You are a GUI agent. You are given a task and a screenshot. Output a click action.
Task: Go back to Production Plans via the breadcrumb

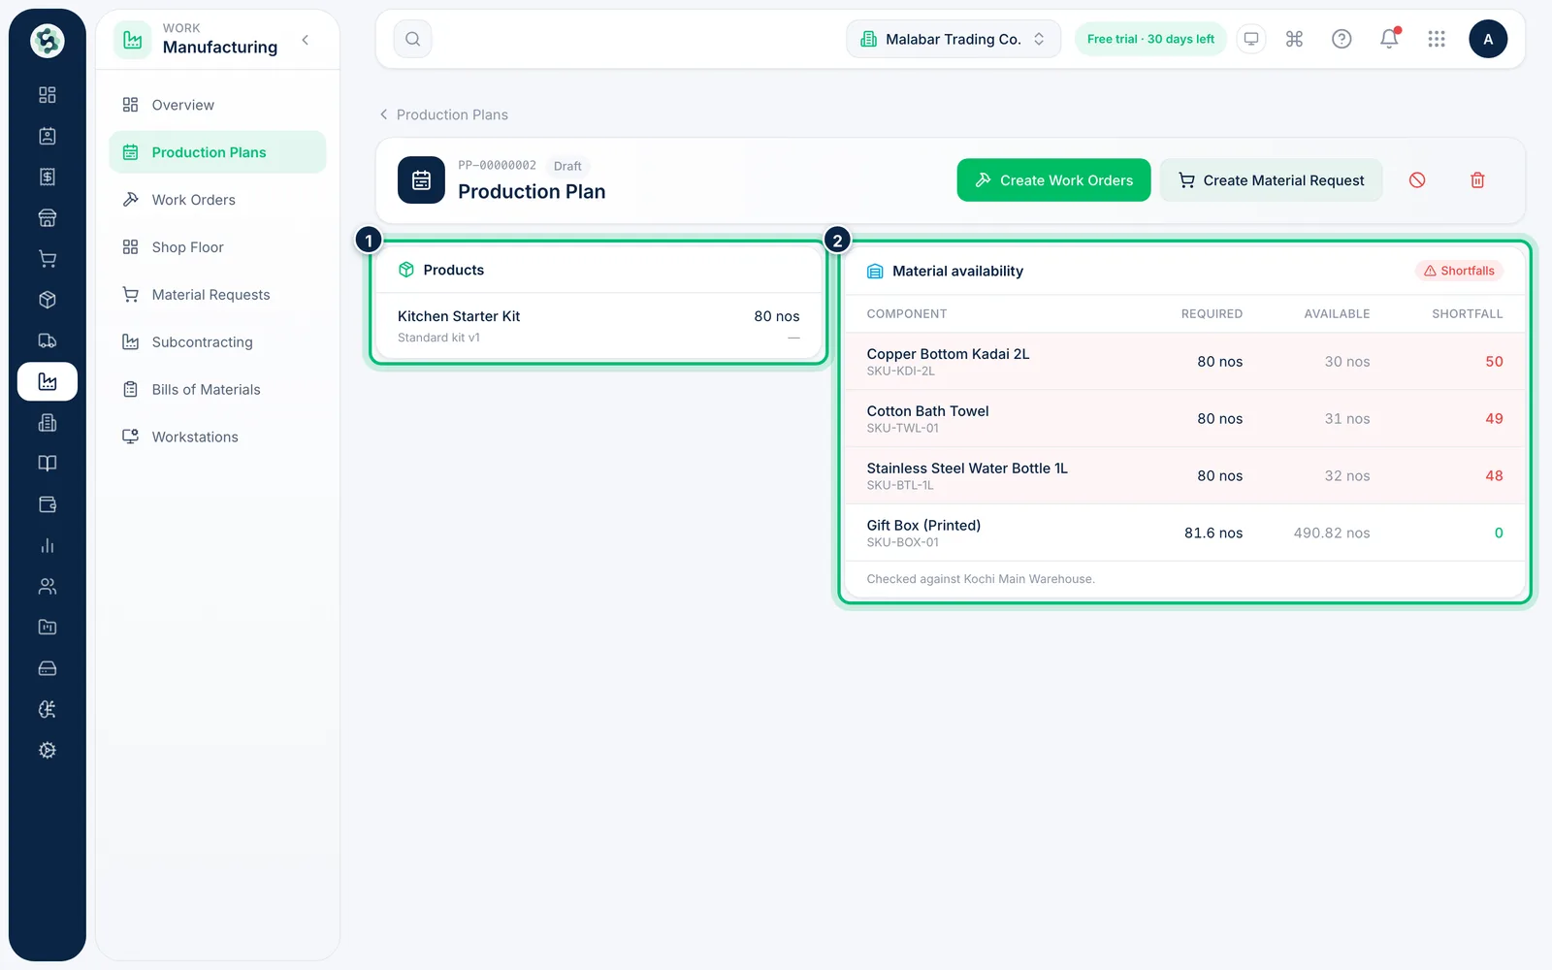[x=443, y=114]
